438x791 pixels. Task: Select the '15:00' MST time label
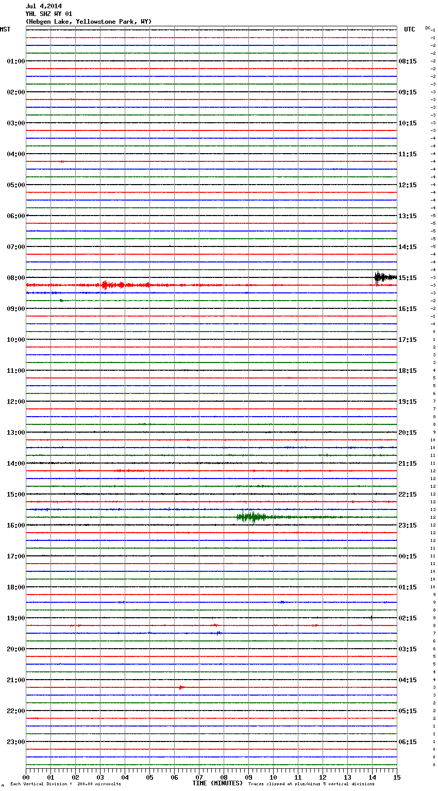(x=16, y=495)
